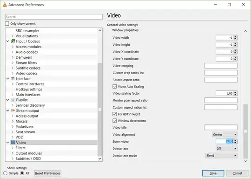The height and width of the screenshot is (179, 251).
Task: Select the Simple settings radio button
Action: [5, 173]
